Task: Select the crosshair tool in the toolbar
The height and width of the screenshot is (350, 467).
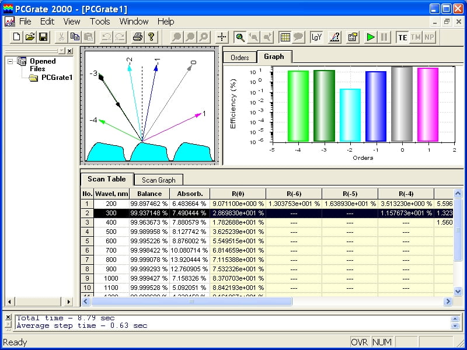Action: click(222, 37)
